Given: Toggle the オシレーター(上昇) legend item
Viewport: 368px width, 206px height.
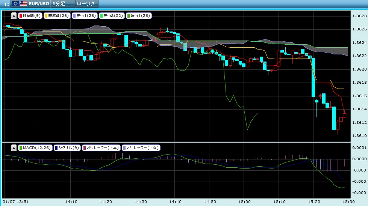Looking at the screenshot, I should [x=101, y=147].
